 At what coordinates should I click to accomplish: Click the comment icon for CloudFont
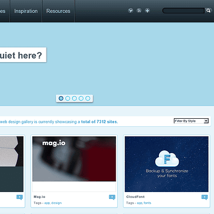point(204,197)
